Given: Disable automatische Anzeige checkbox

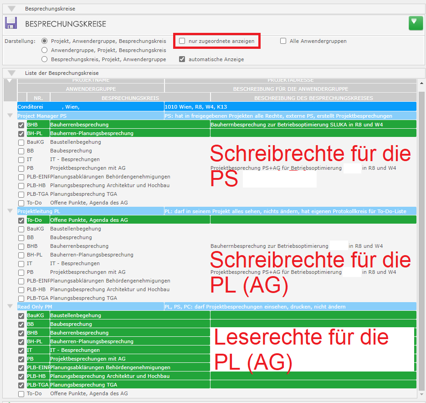Looking at the screenshot, I should [x=182, y=59].
